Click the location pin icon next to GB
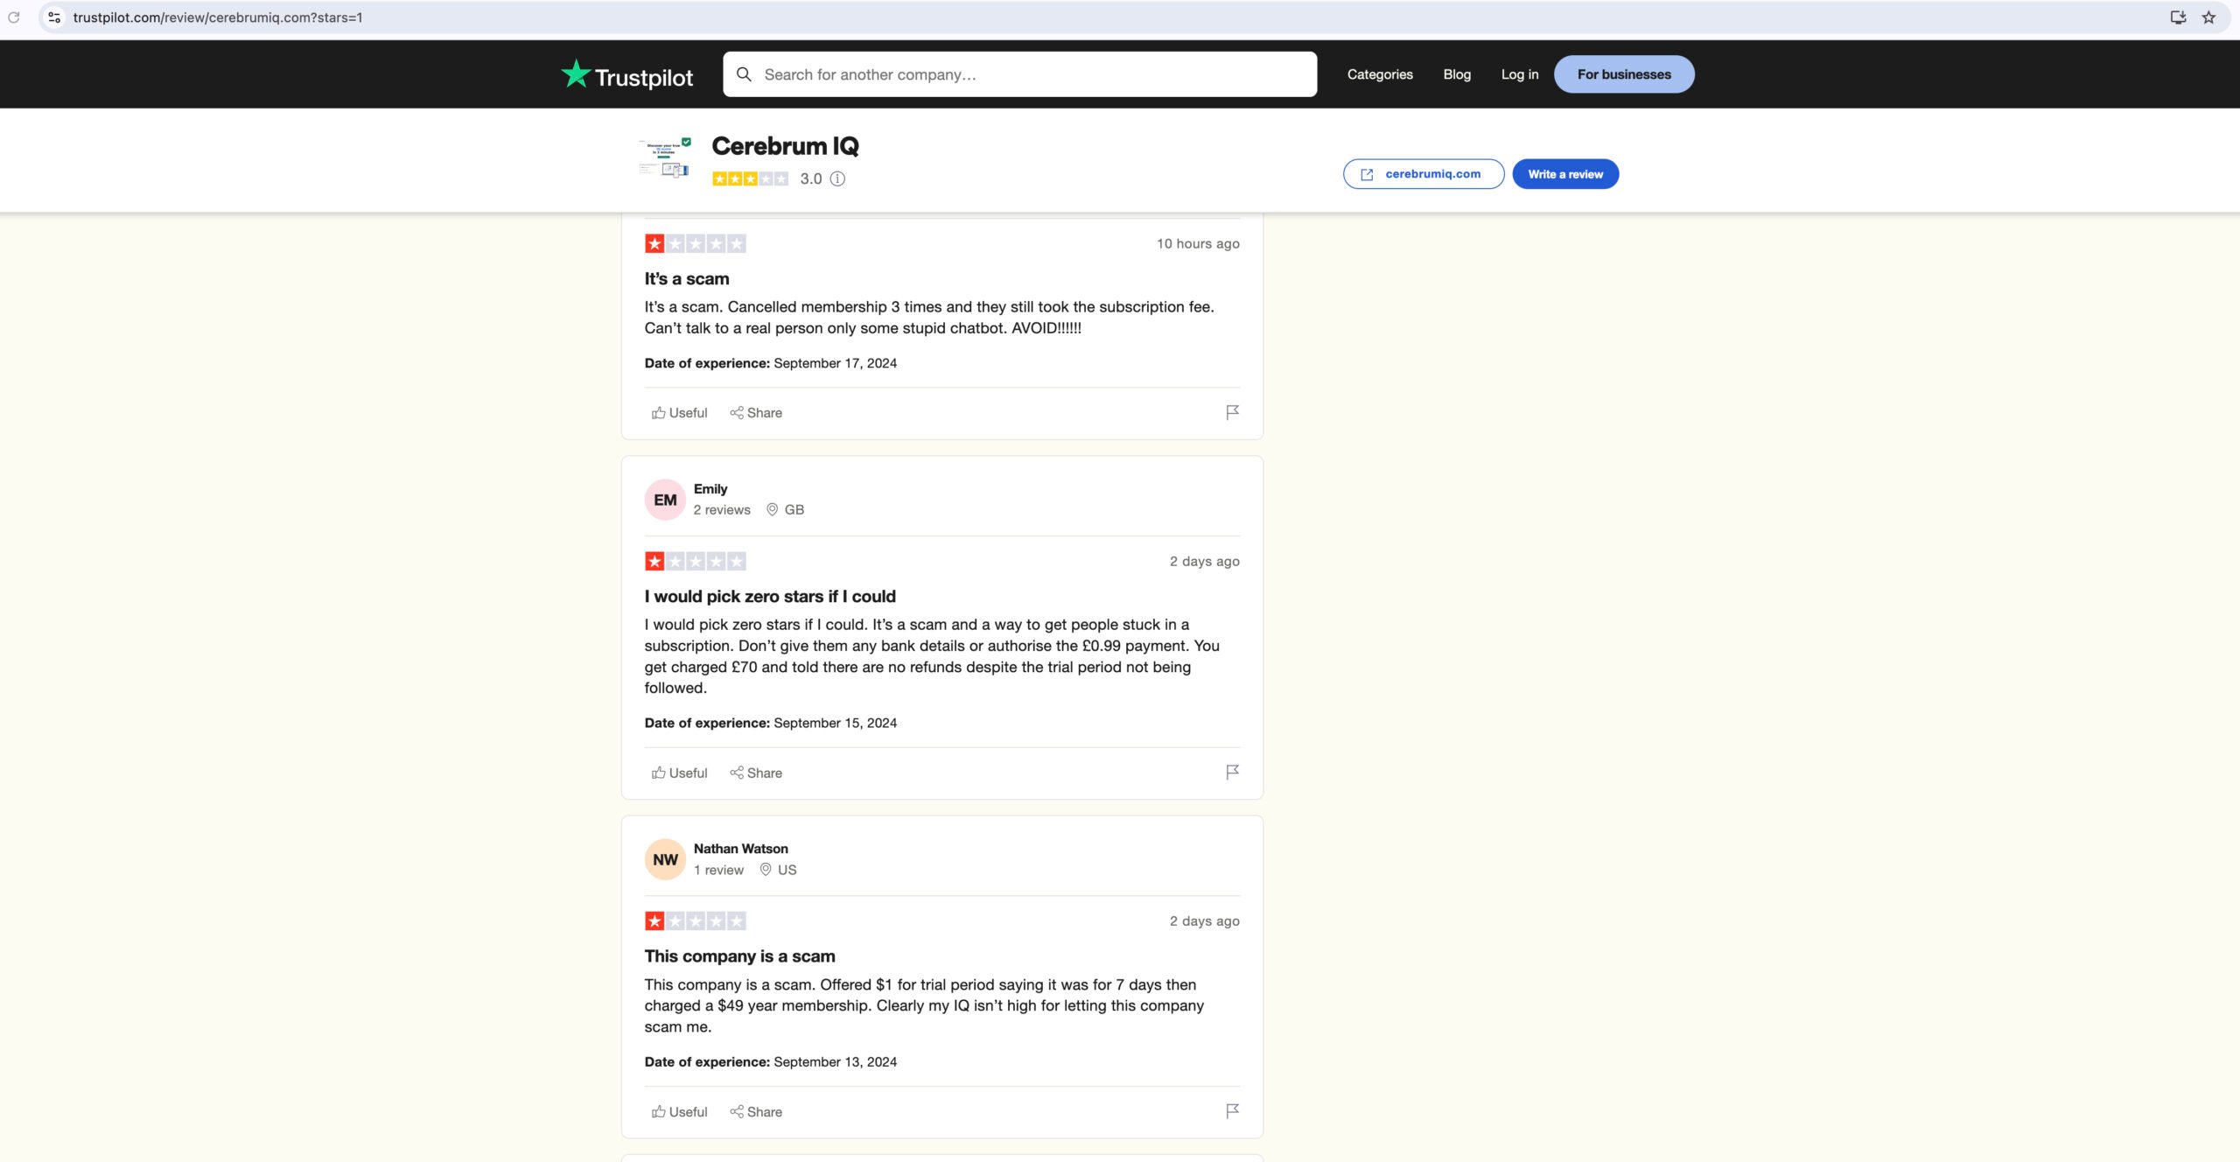This screenshot has height=1162, width=2240. 772,510
